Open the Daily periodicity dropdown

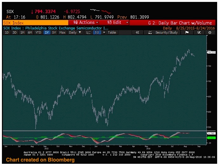tap(75, 32)
